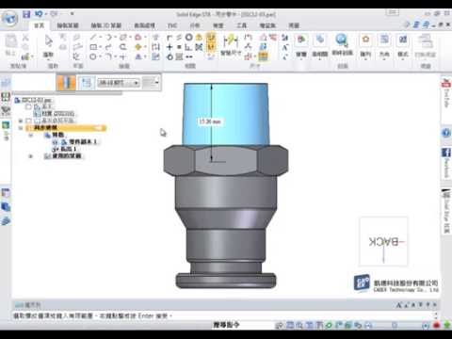Switch to the 繪製 3D 草圖 ribbon tab
The width and height of the screenshot is (452, 339).
106,25
